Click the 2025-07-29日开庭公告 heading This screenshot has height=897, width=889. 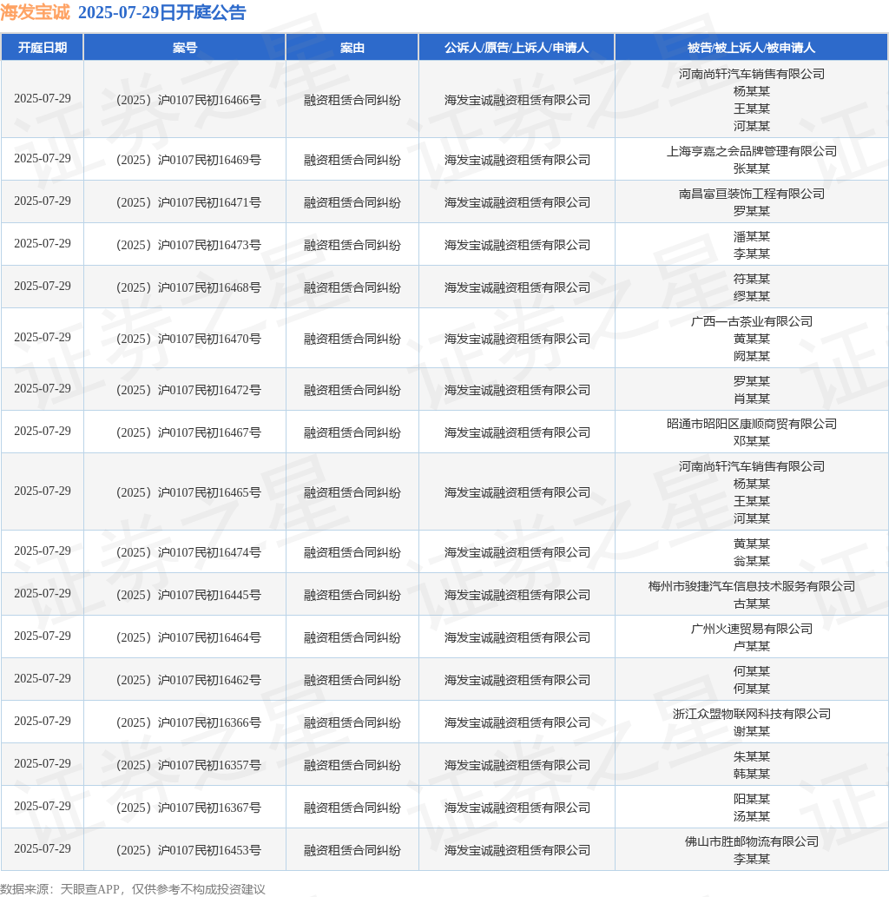point(161,12)
